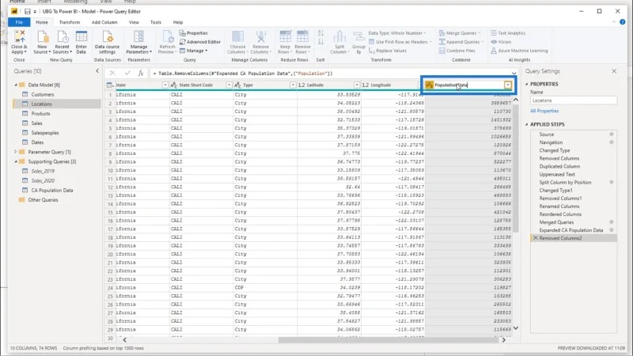This screenshot has height=356, width=633.
Task: Expand the formula bar
Action: pos(514,74)
